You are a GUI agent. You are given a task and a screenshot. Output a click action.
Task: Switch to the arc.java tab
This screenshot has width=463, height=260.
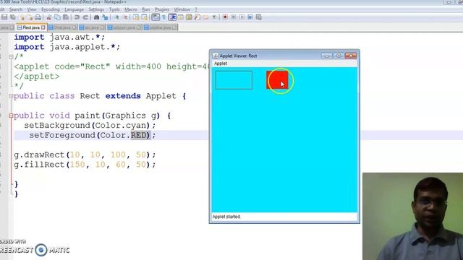click(92, 27)
